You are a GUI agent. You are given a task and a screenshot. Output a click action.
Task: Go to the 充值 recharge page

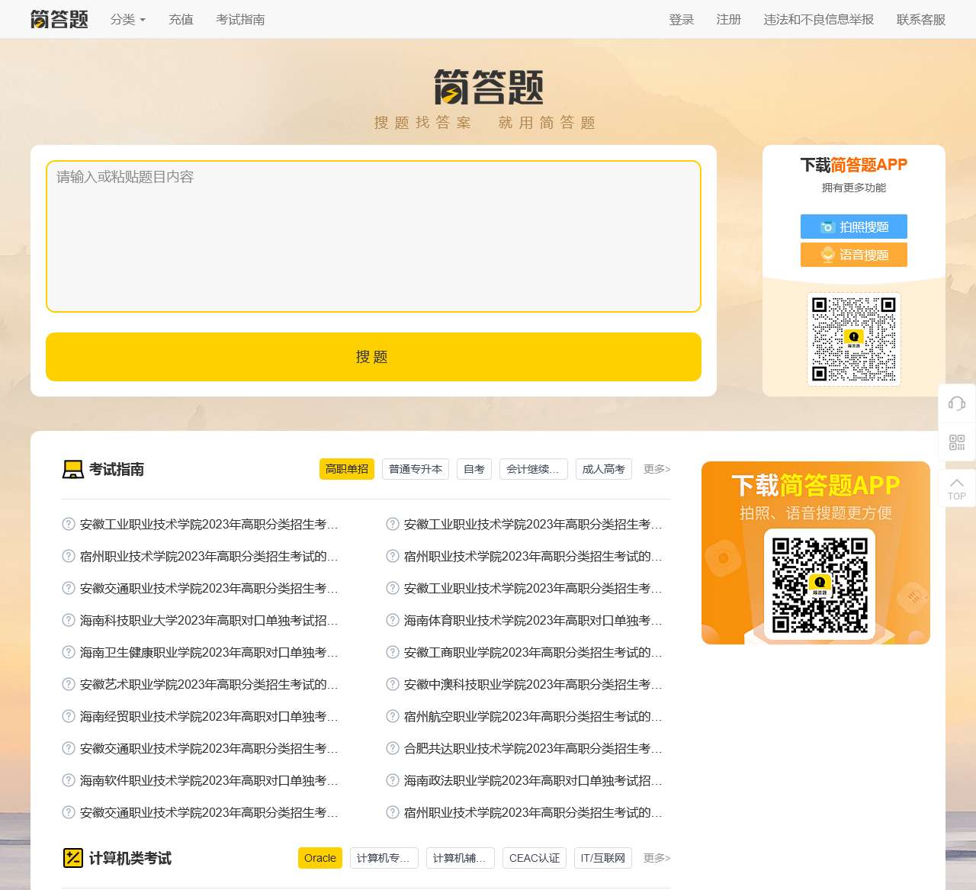coord(181,20)
